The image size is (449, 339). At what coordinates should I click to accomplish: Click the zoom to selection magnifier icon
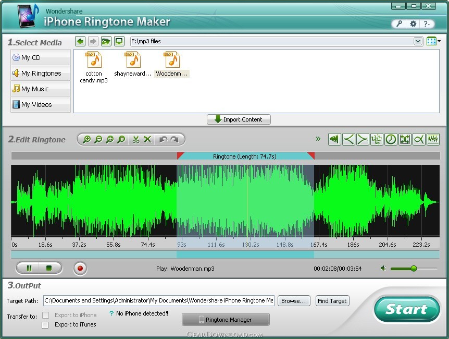[121, 139]
